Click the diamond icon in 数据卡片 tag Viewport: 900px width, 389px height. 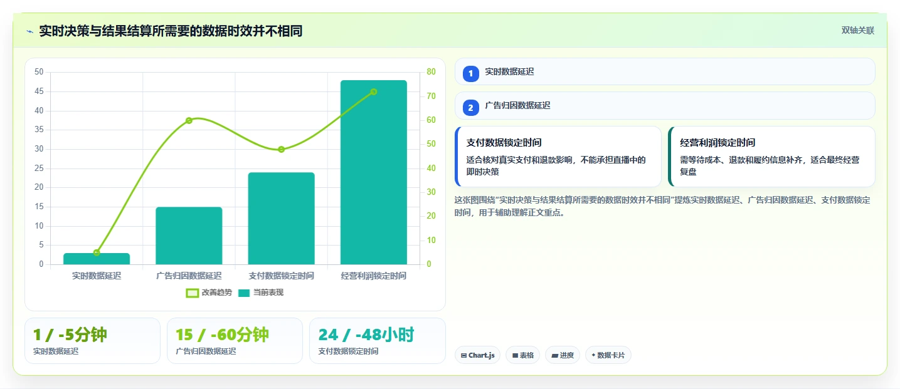point(593,355)
